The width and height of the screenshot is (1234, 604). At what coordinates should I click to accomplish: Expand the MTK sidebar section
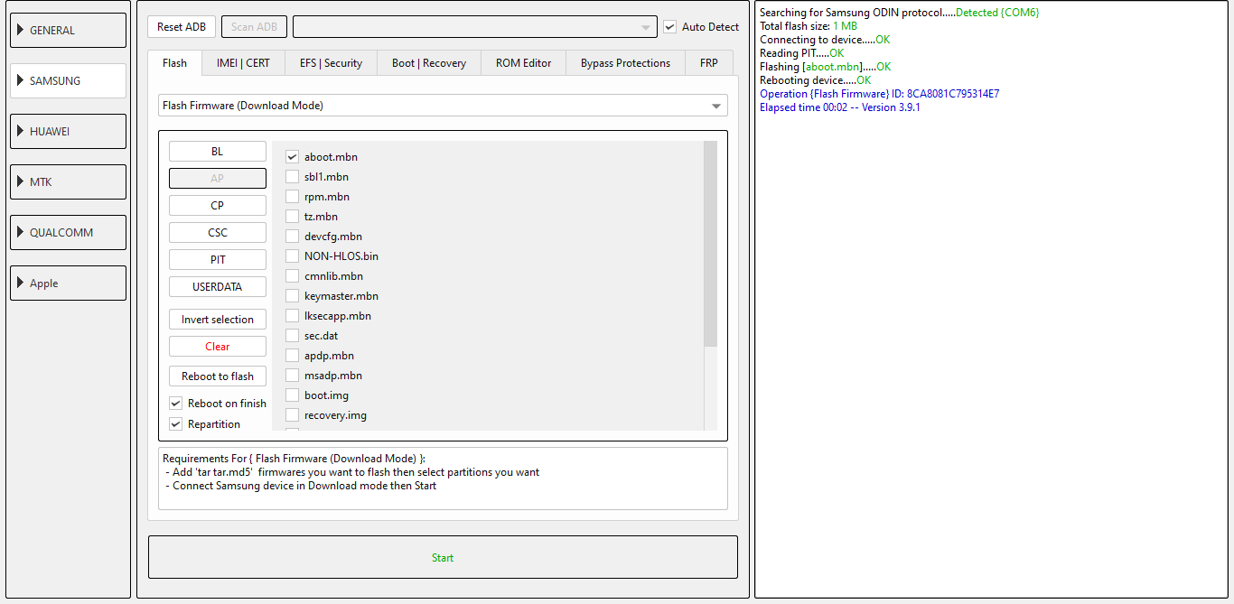(68, 181)
